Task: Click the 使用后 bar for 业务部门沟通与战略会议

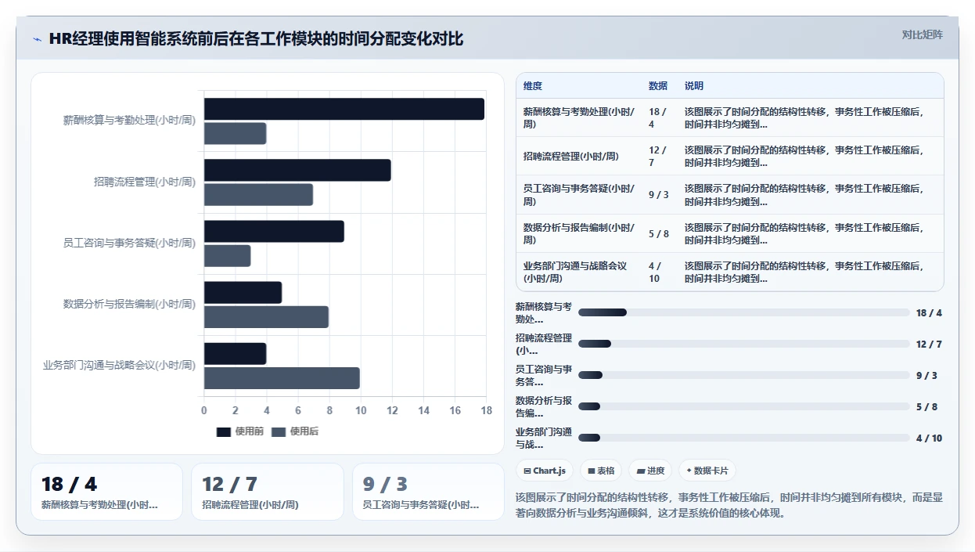Action: click(282, 378)
